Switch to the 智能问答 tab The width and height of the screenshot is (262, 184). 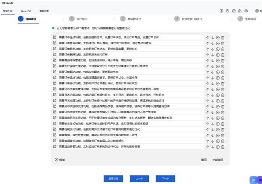(x=44, y=11)
